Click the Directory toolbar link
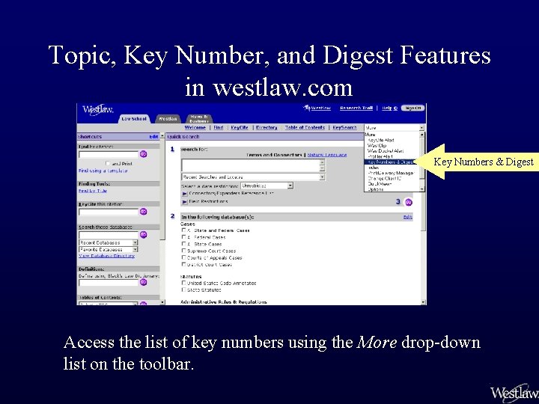The width and height of the screenshot is (539, 404). (267, 127)
